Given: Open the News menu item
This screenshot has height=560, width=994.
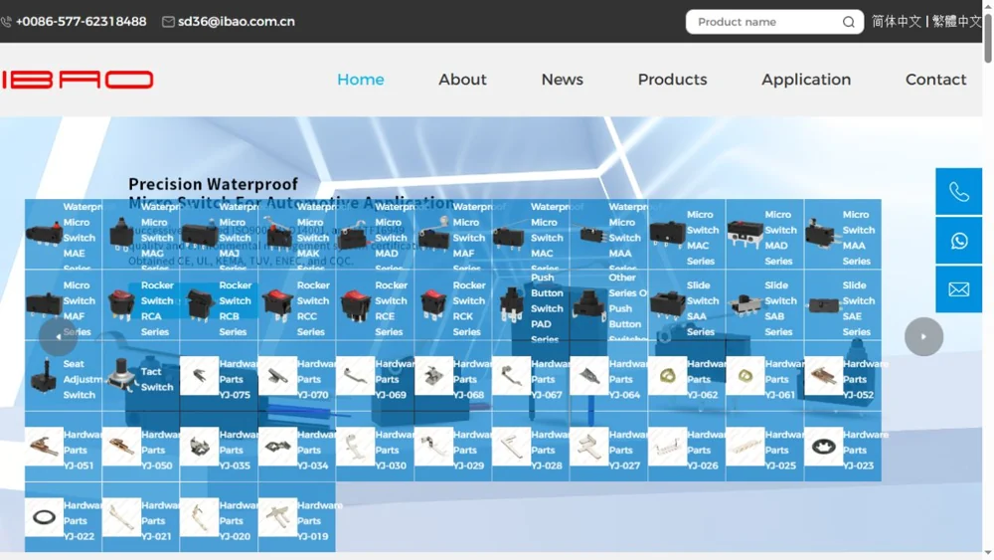Looking at the screenshot, I should point(562,80).
